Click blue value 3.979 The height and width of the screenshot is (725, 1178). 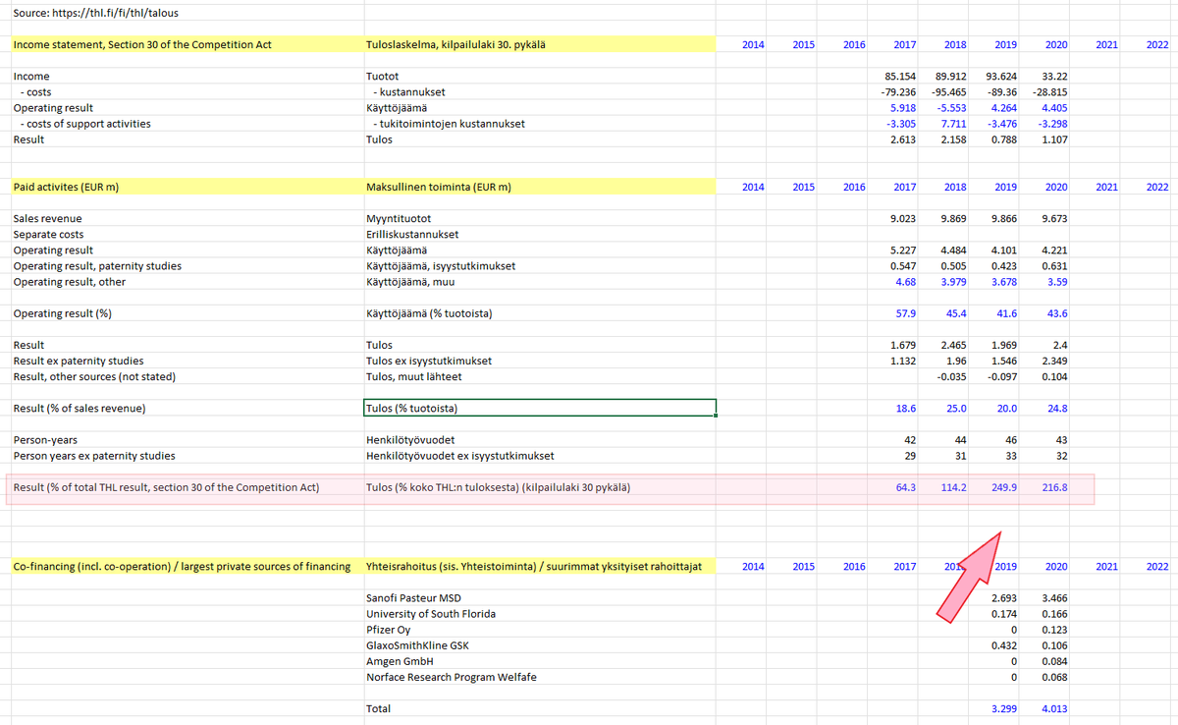pyautogui.click(x=953, y=282)
